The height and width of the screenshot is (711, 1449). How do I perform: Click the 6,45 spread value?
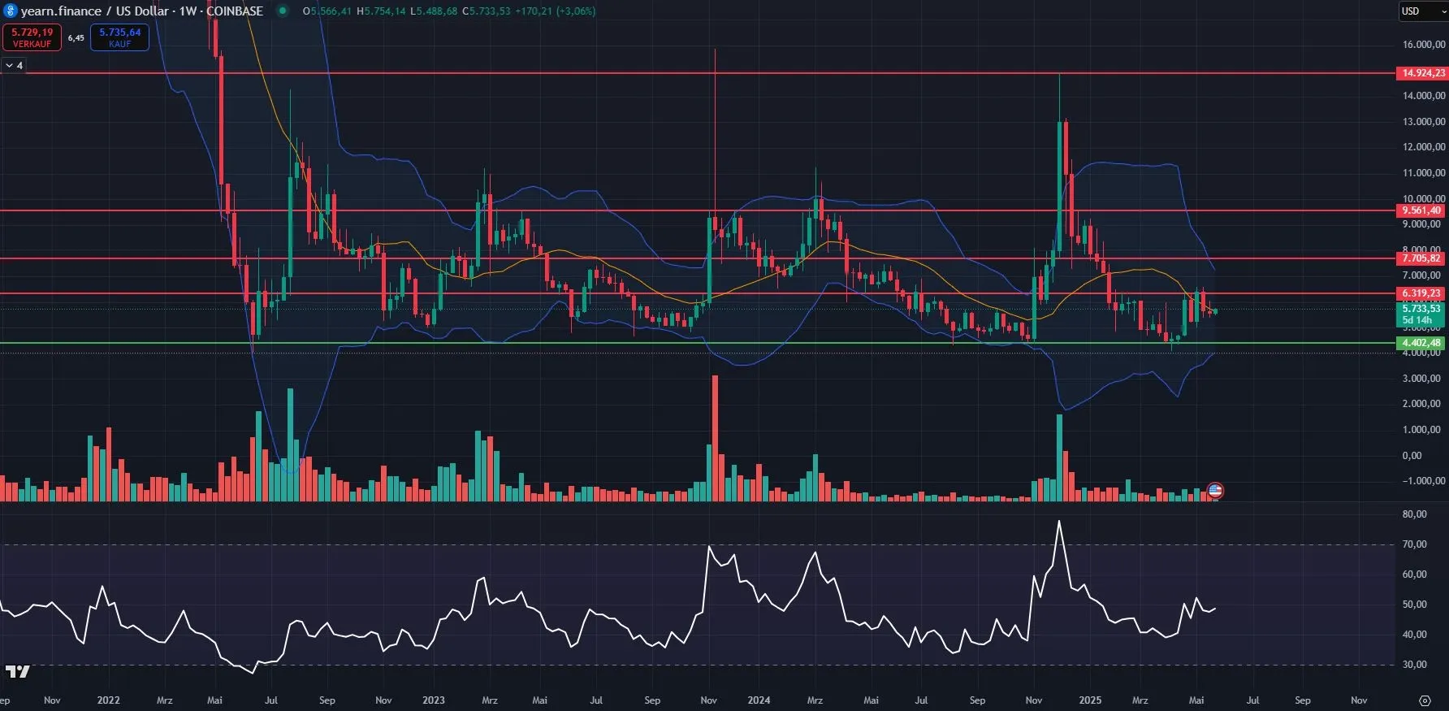click(x=76, y=38)
